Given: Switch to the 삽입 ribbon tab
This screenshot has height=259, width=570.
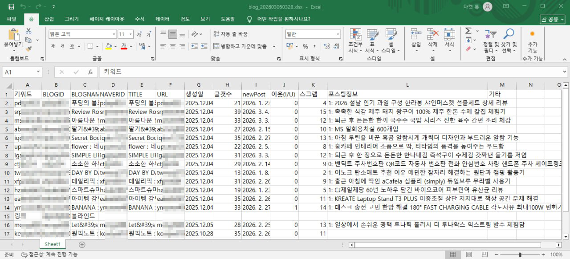Looking at the screenshot, I should coord(49,19).
